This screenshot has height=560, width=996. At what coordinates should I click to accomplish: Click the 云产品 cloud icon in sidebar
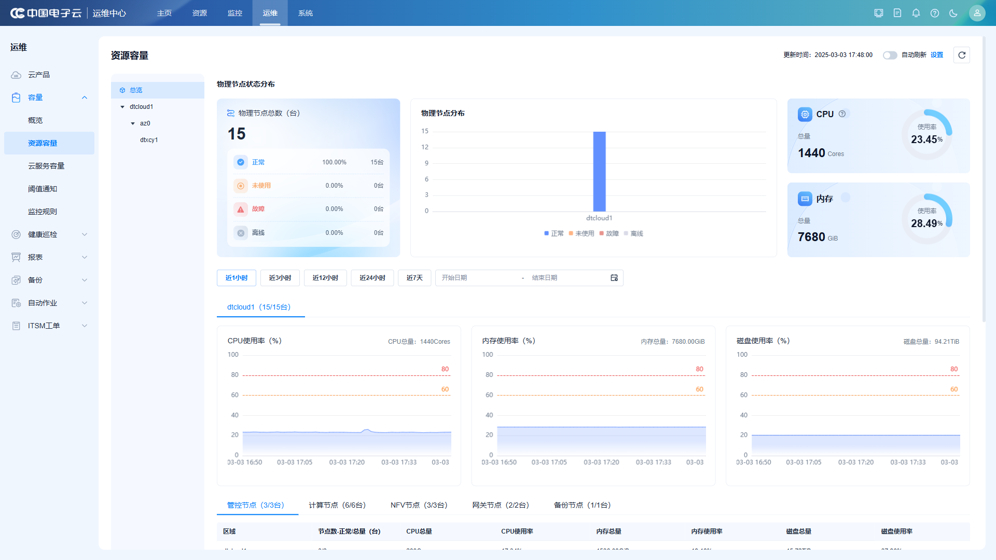[16, 75]
